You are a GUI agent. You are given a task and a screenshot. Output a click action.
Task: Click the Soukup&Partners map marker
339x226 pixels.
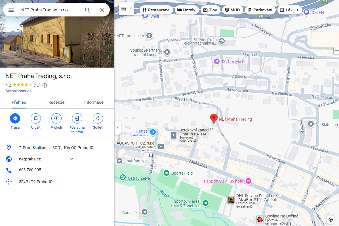tap(167, 52)
